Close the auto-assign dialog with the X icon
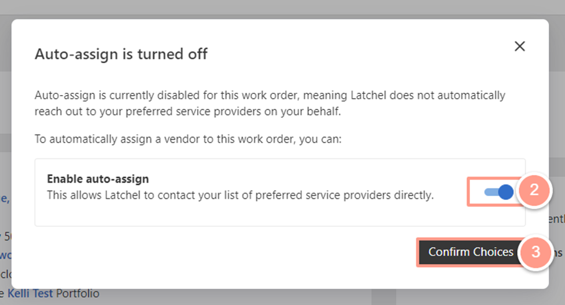This screenshot has width=565, height=305. point(520,46)
